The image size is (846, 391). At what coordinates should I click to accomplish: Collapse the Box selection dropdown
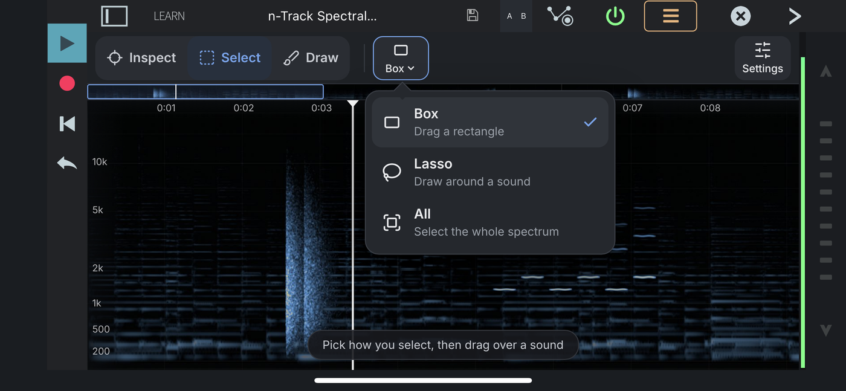(401, 58)
